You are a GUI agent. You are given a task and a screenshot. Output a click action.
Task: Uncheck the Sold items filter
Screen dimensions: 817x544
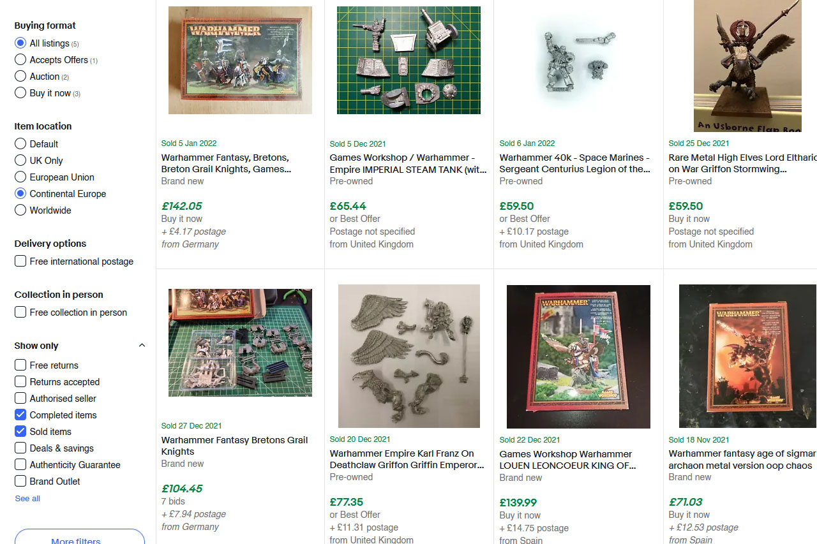tap(43, 432)
